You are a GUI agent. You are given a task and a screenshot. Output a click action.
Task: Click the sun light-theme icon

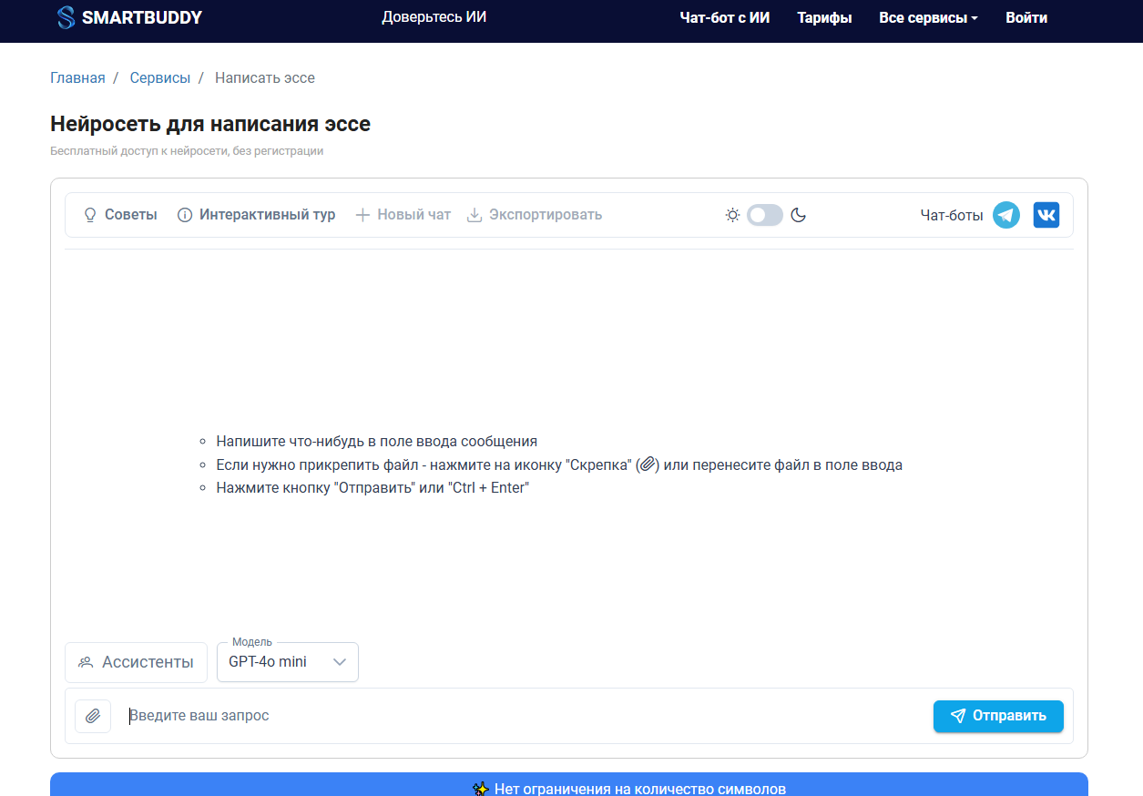pyautogui.click(x=732, y=215)
